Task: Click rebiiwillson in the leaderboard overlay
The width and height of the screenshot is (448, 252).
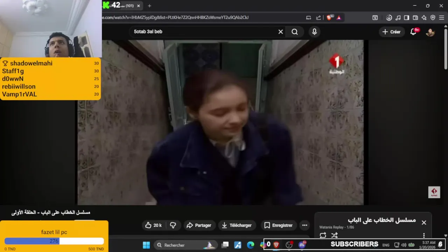Action: click(x=19, y=86)
